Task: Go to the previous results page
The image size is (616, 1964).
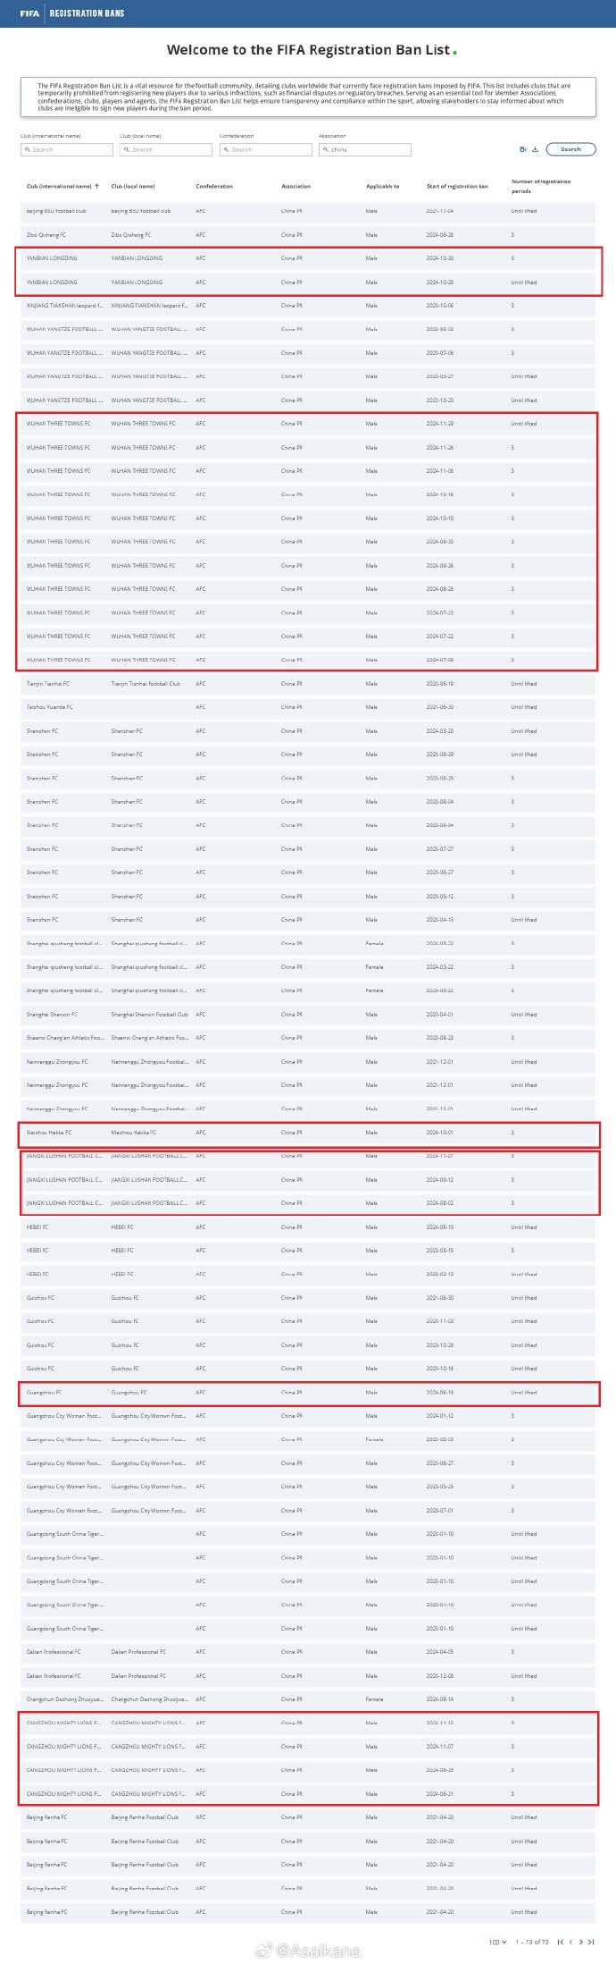Action: click(x=570, y=1942)
